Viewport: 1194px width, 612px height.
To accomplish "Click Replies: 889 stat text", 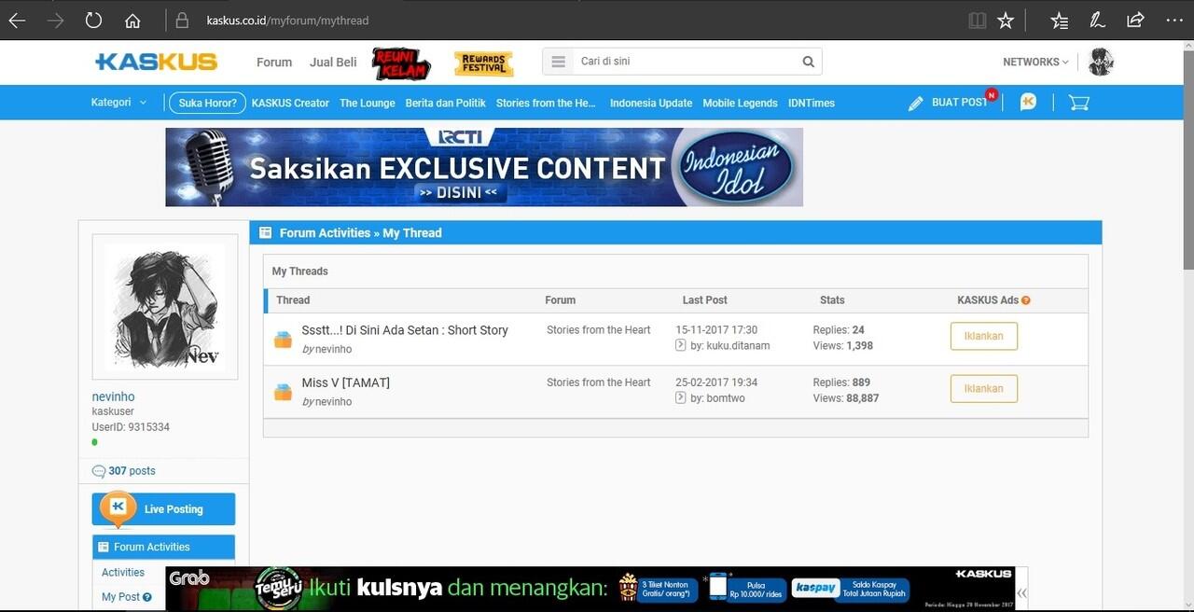I will click(841, 382).
